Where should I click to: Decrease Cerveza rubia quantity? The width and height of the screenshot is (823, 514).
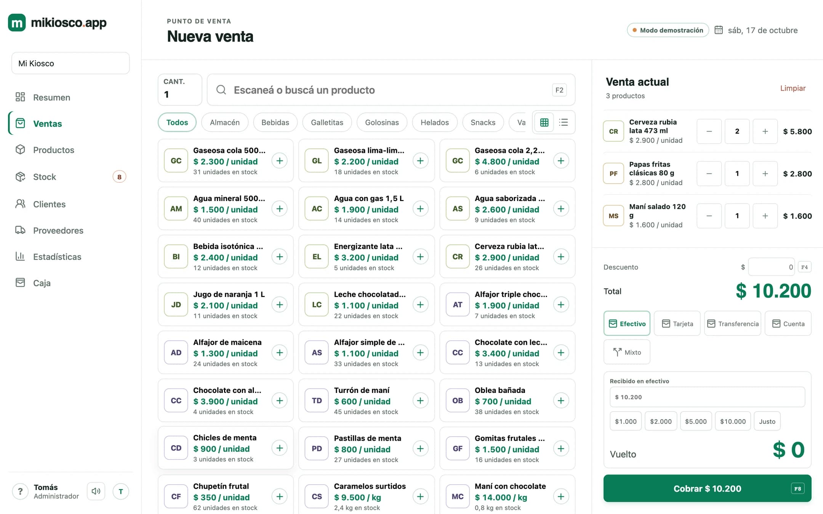(709, 131)
